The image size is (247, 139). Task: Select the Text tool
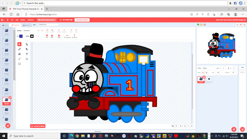click(27, 54)
